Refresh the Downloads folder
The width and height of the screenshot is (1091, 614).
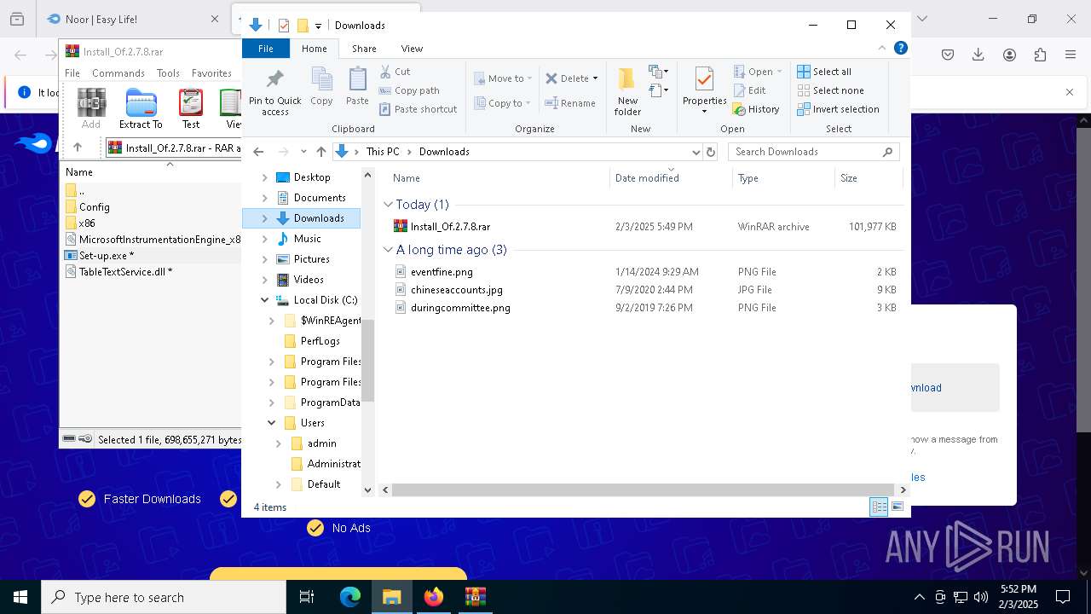710,152
